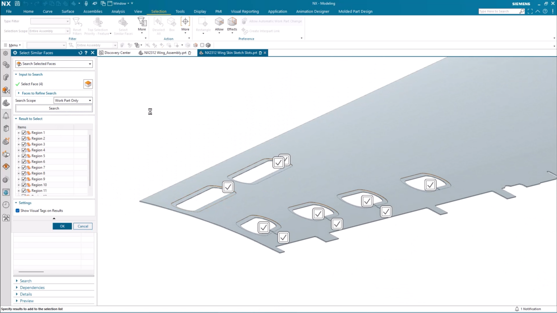Open the dialog help question mark
The width and height of the screenshot is (557, 313).
(x=86, y=53)
